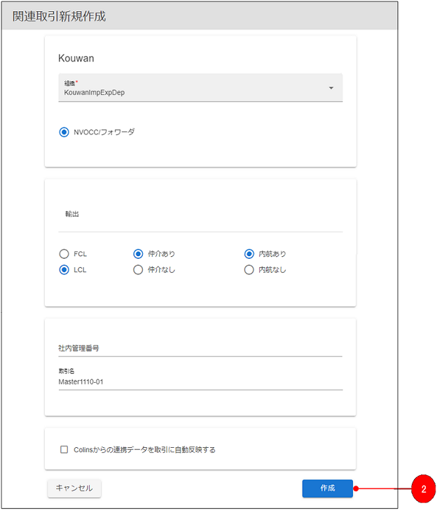Click the 組織 required field label
Image resolution: width=437 pixels, height=515 pixels.
tap(71, 83)
